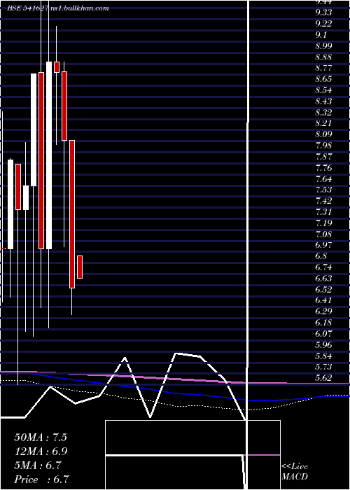The width and height of the screenshot is (350, 490).
Task: Select the 8.43 price axis label
Action: click(323, 101)
